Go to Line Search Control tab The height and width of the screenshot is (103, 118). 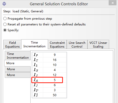point(77,45)
